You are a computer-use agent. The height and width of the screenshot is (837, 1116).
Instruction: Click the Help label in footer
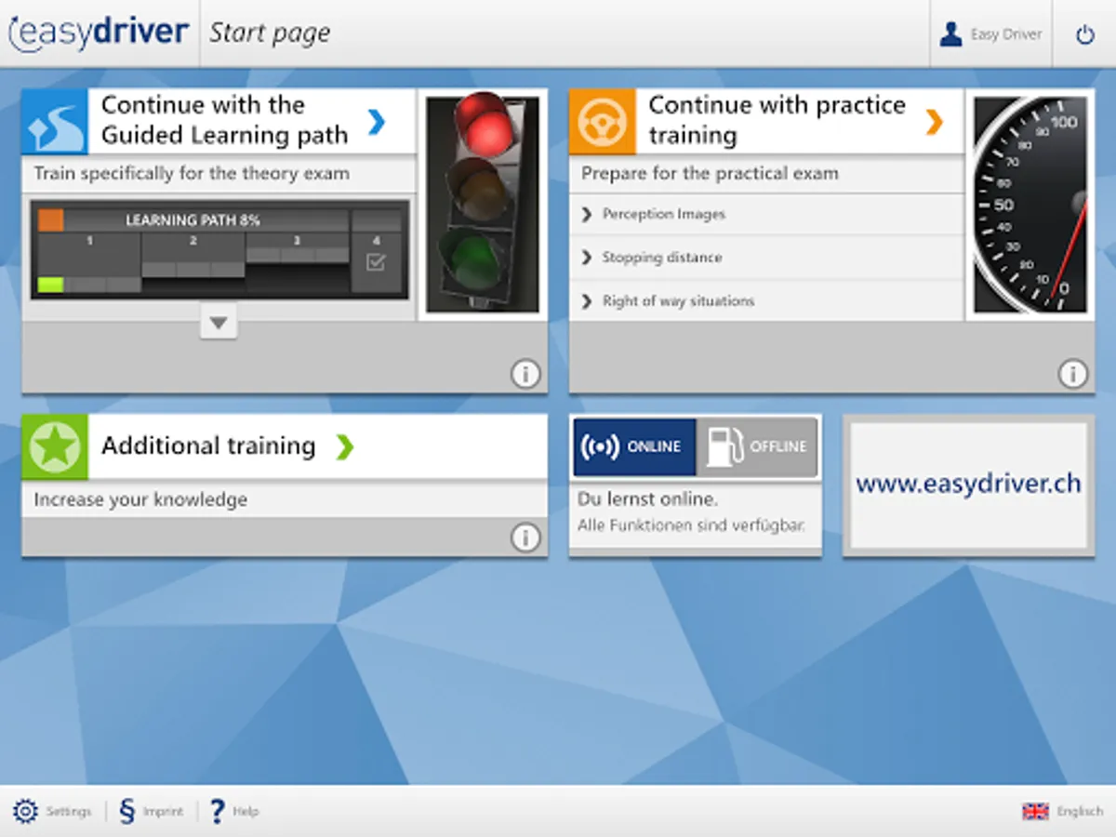click(x=246, y=811)
